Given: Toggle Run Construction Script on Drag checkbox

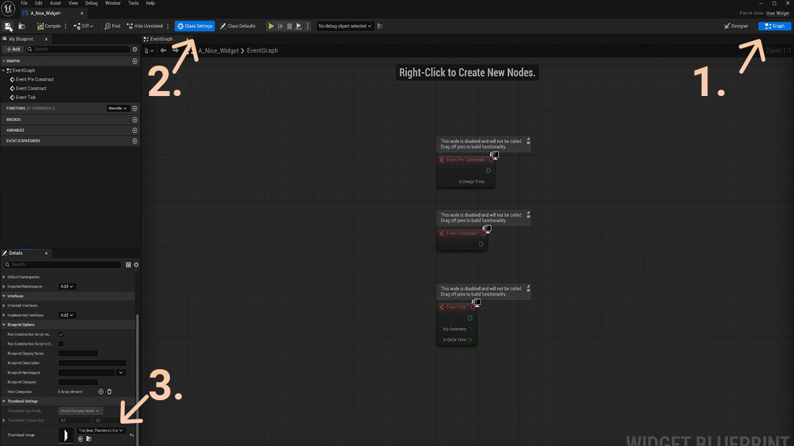Looking at the screenshot, I should click(x=61, y=334).
